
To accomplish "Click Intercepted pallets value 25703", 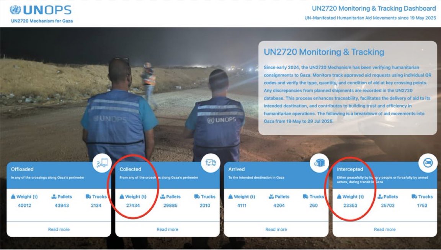I will [x=388, y=206].
